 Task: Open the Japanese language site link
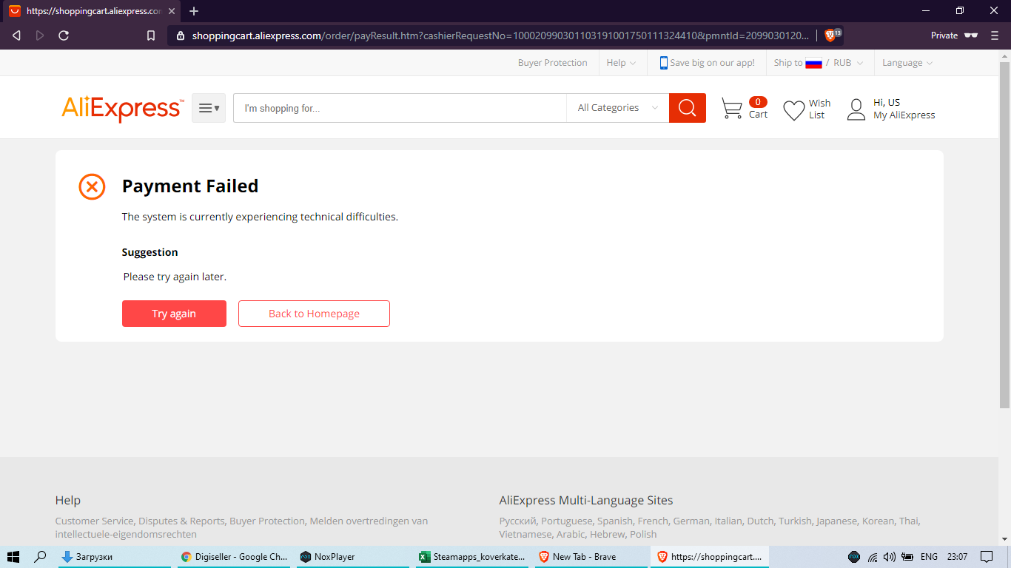(836, 521)
